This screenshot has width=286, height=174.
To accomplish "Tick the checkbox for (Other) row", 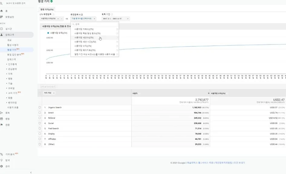I will pos(40,144).
